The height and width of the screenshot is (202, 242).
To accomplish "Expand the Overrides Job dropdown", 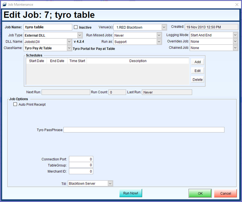I will click(235, 42).
